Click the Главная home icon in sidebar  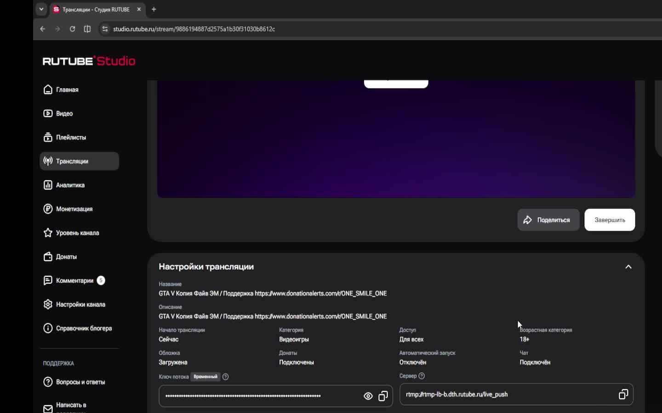click(x=48, y=89)
